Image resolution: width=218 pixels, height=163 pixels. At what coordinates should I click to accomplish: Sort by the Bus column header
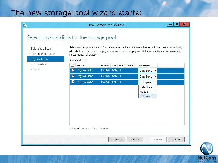click(114, 66)
